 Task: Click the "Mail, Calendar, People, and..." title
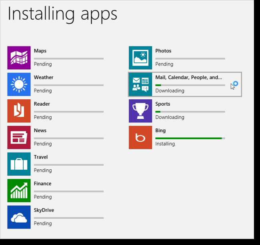(x=189, y=78)
